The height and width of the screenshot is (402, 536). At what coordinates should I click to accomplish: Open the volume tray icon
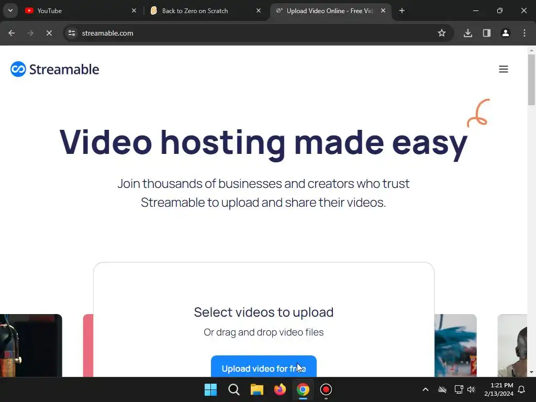point(471,389)
